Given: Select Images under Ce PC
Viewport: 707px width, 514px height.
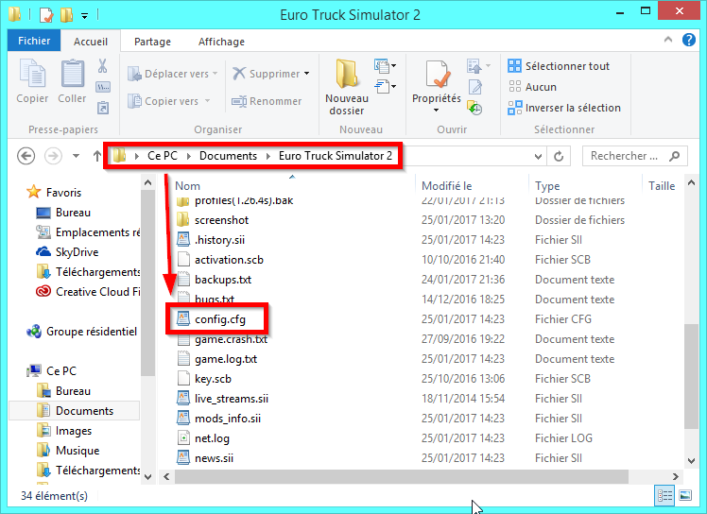Looking at the screenshot, I should 64,431.
